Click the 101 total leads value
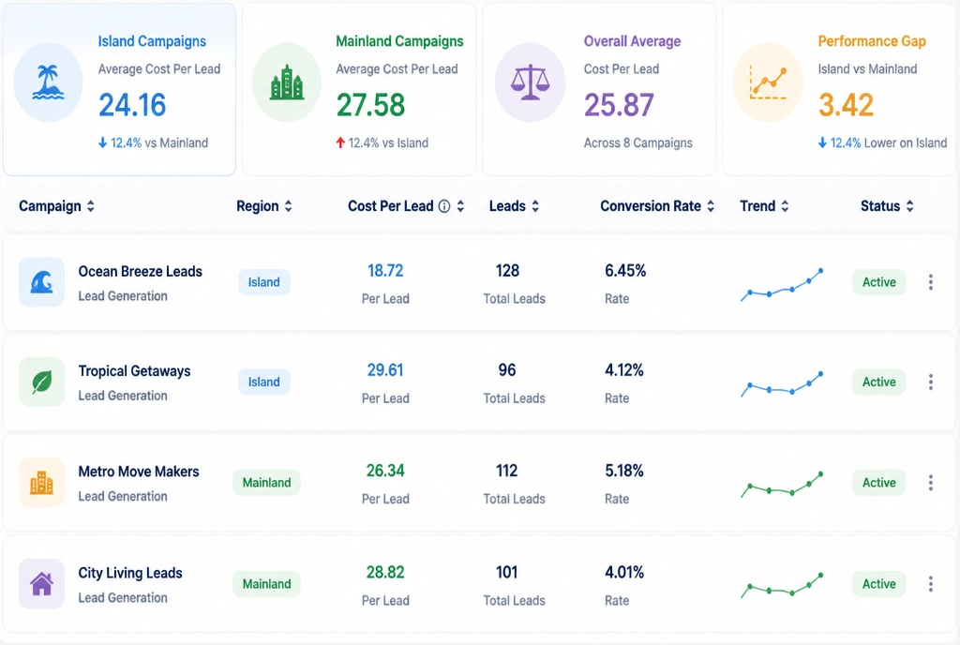960x645 pixels. [x=506, y=572]
